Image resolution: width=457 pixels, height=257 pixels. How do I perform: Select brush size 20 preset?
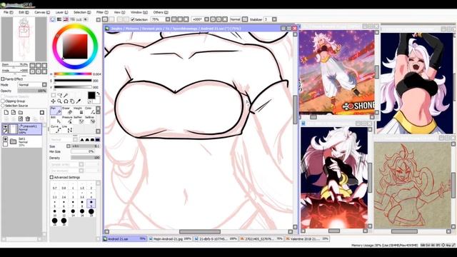tap(91, 212)
